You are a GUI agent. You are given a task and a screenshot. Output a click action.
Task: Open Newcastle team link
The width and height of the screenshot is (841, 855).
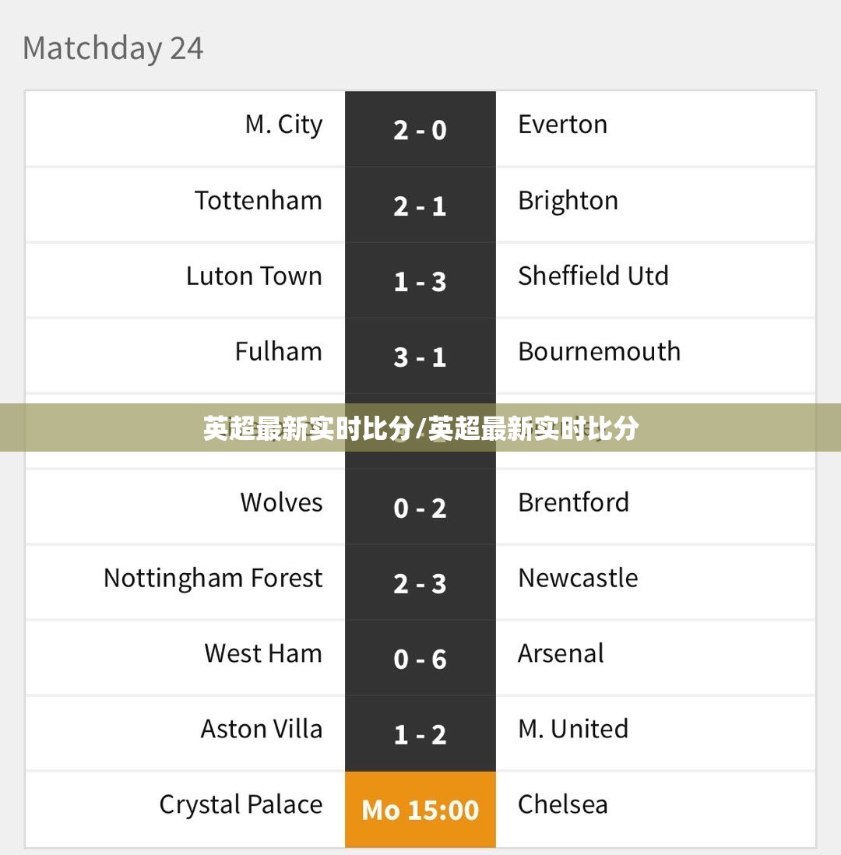pos(578,578)
